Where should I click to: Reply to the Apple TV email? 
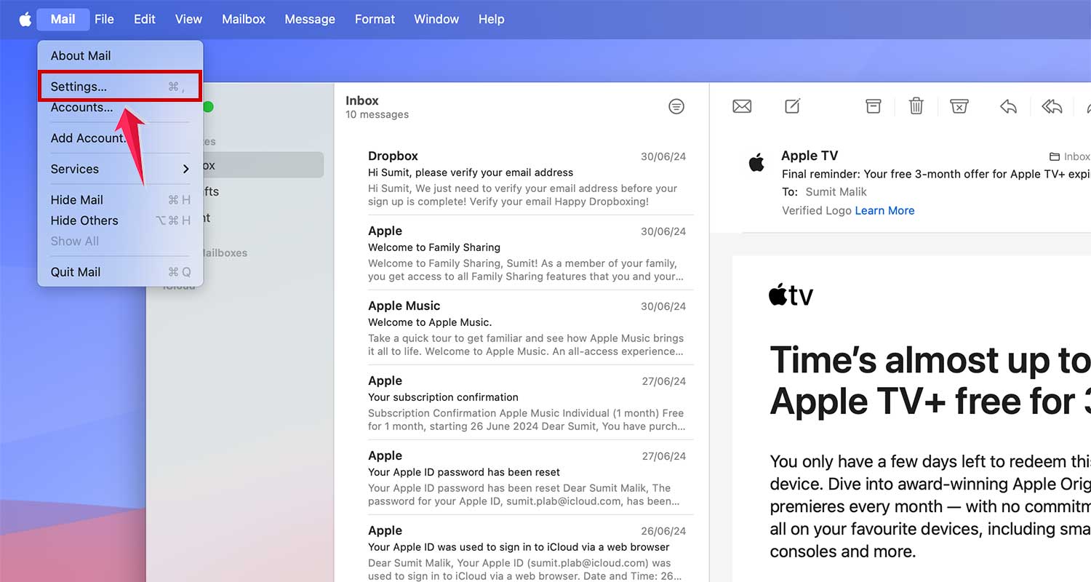click(x=1008, y=106)
